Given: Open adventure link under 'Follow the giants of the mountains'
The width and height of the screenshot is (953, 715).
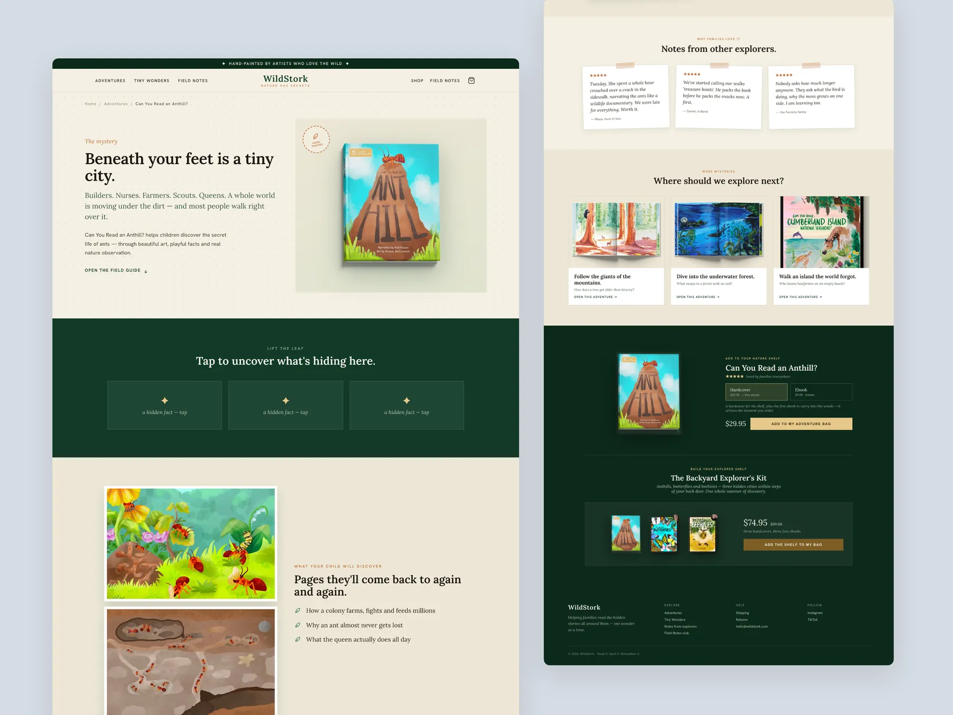Looking at the screenshot, I should pos(596,297).
